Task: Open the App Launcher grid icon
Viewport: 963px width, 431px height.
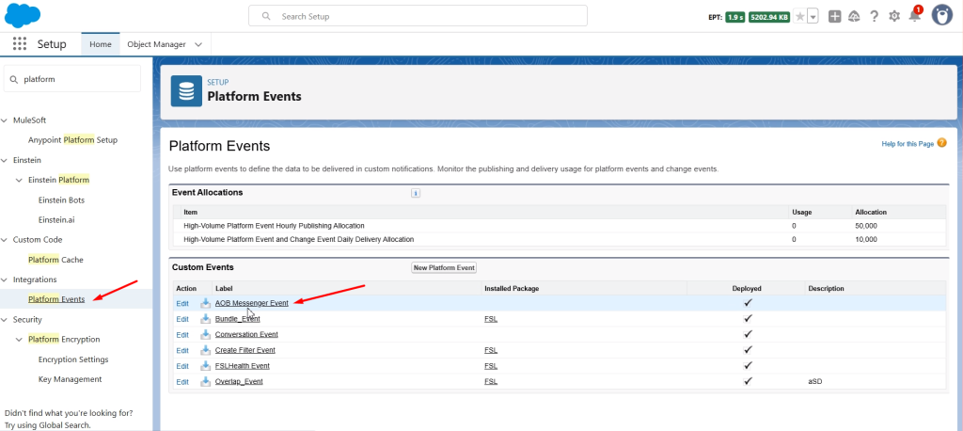Action: [x=20, y=43]
